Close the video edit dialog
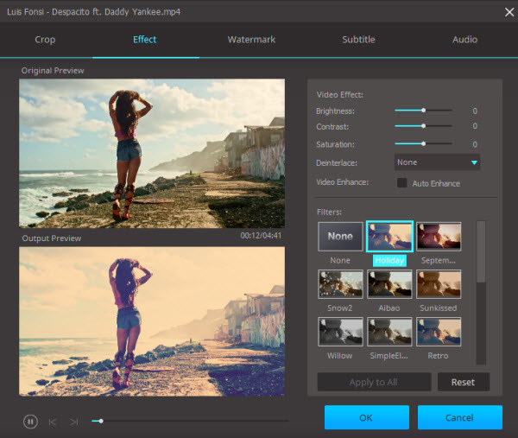The image size is (518, 438). click(x=509, y=12)
